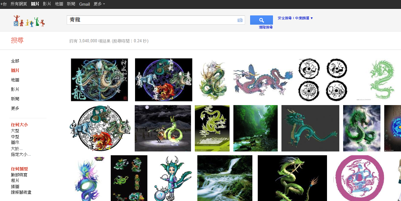Open the 大於... size option
The width and height of the screenshot is (401, 201).
point(17,149)
